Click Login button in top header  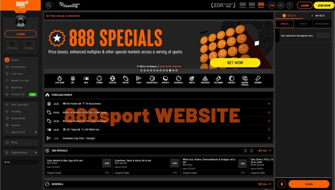(305, 5)
